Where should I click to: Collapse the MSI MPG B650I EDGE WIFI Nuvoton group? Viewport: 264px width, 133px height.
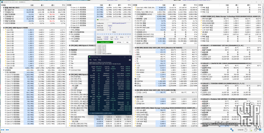[x=133, y=48]
